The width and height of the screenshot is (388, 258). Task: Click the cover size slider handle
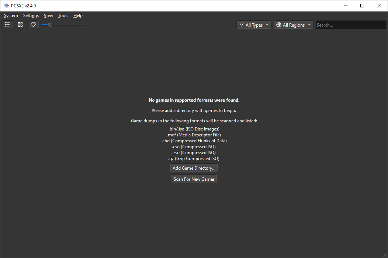[x=50, y=25]
